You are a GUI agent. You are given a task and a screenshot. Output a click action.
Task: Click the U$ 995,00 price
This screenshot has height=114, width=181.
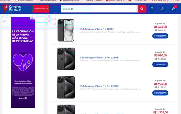[x=160, y=84]
